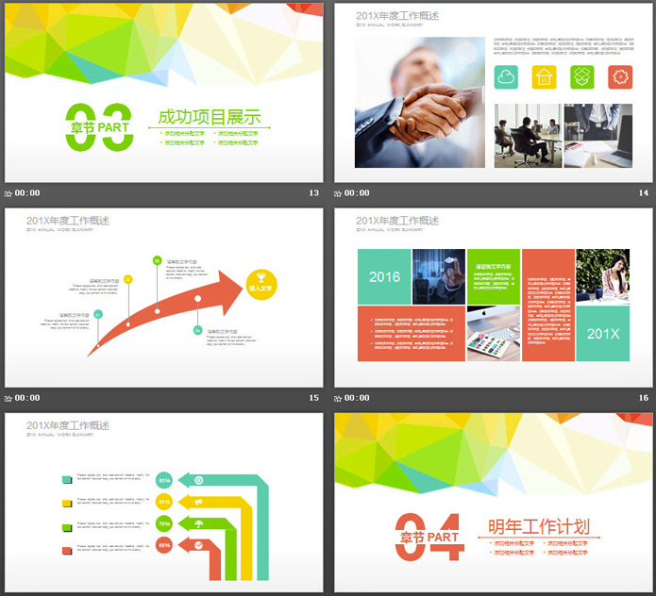
Task: Click the teal cloud icon on slide 14
Action: [506, 77]
